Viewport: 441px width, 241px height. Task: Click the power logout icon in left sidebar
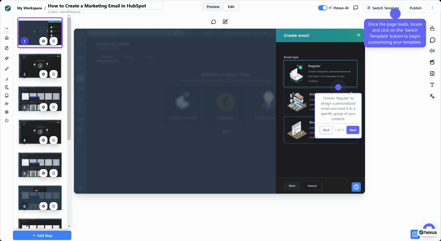point(7,120)
